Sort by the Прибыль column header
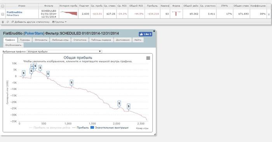The width and height of the screenshot is (272, 142). coord(152,6)
